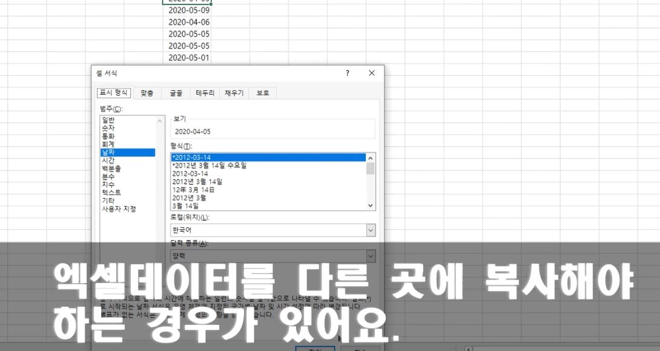
Task: Select 사용자 지정 category
Action: 128,209
